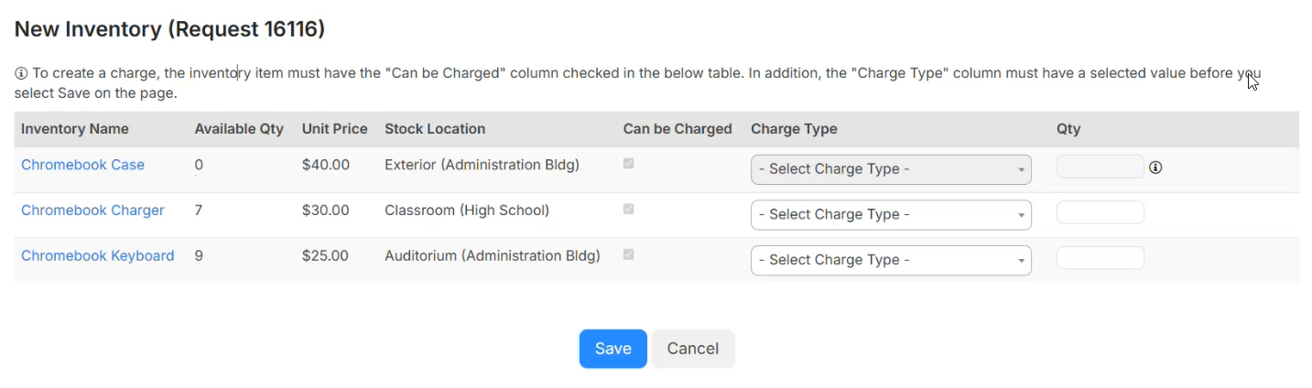Toggle Can be Charged for Chromebook Keyboard
1312x388 pixels.
[628, 254]
